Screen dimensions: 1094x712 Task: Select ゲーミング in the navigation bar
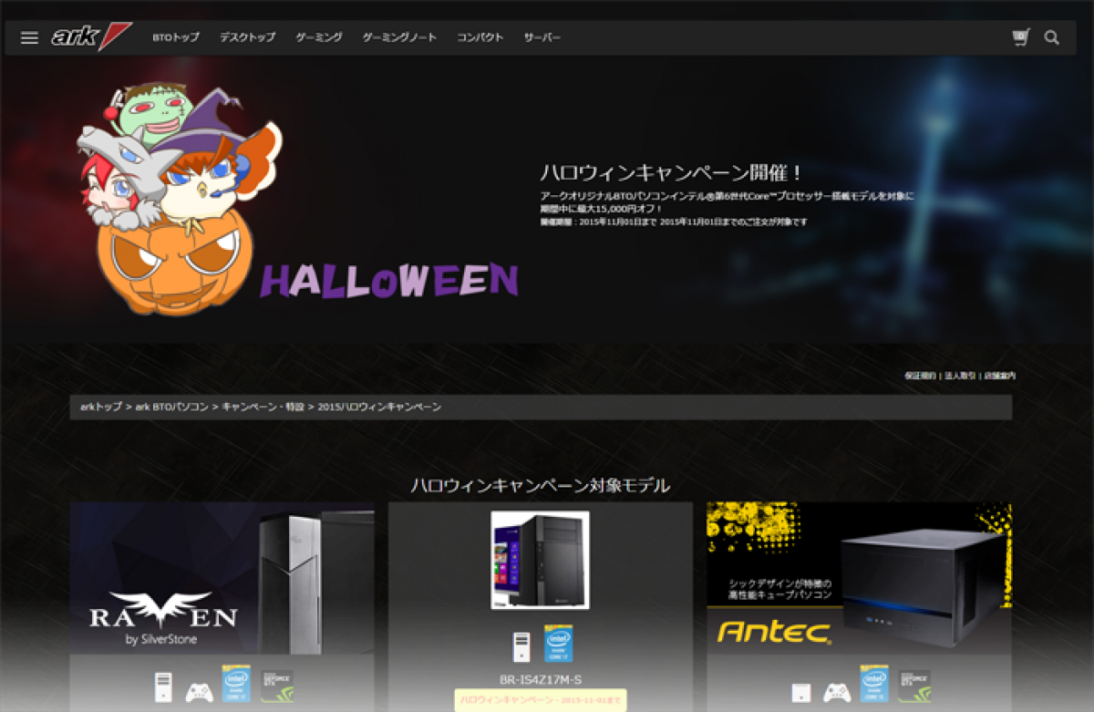(319, 37)
